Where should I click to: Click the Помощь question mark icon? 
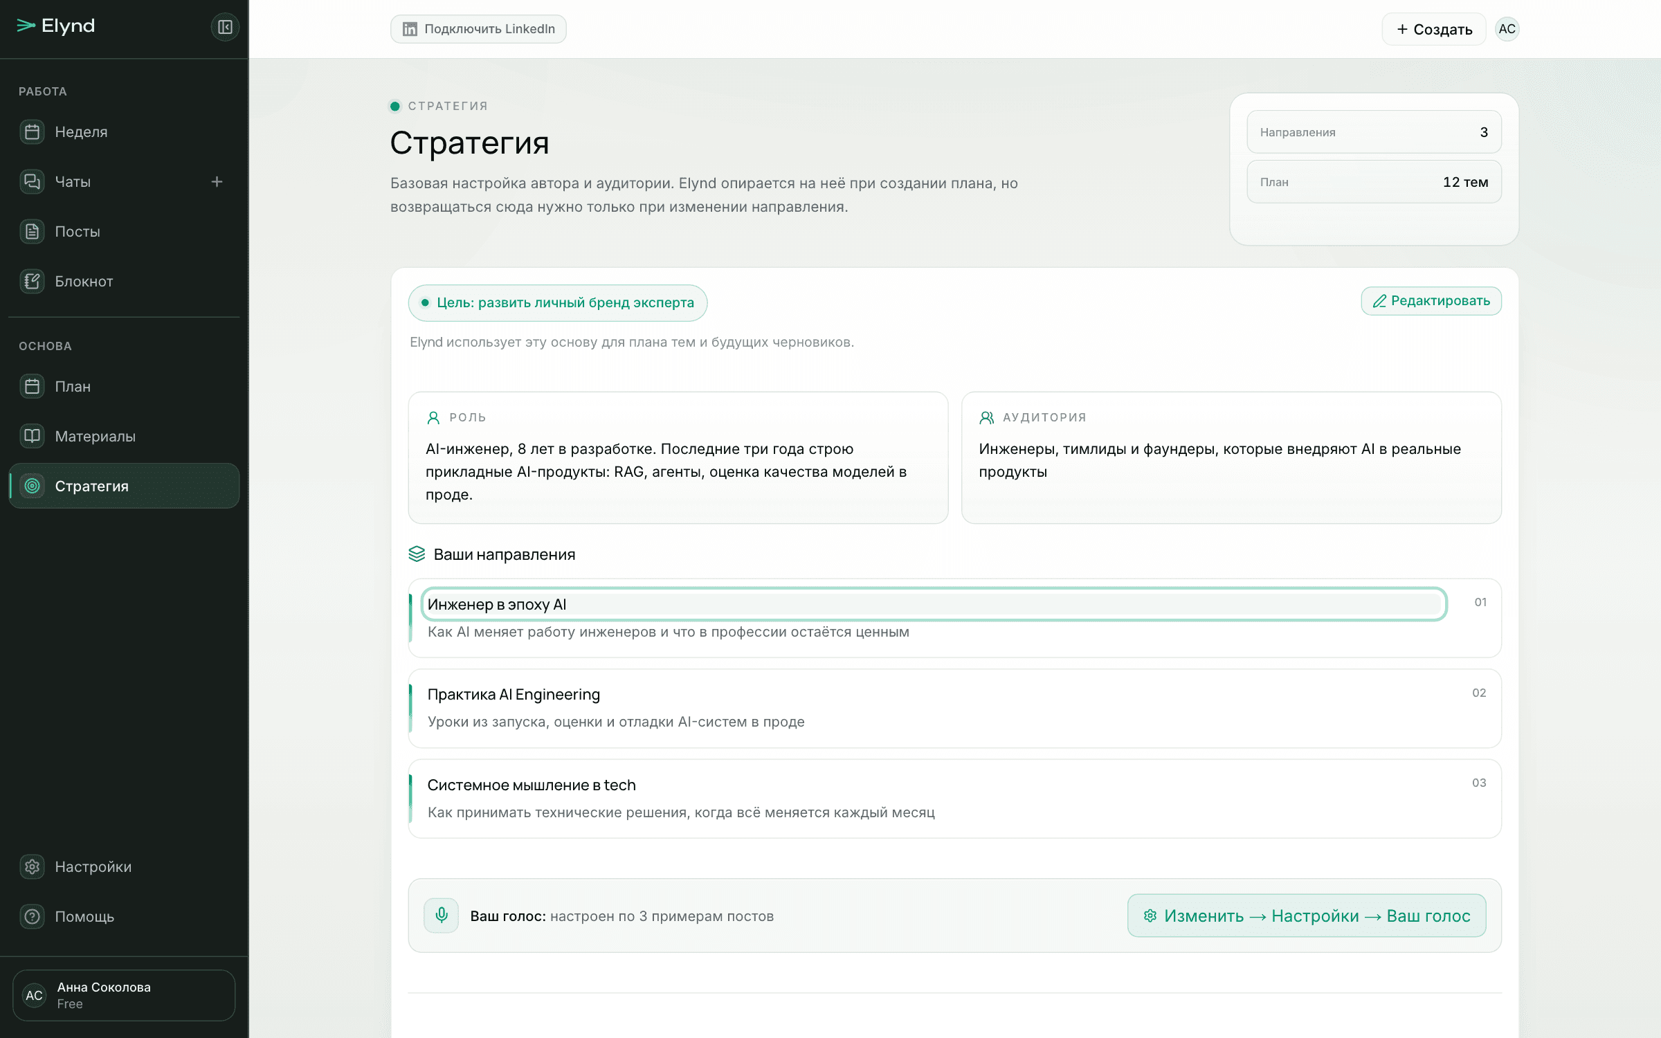(x=32, y=916)
